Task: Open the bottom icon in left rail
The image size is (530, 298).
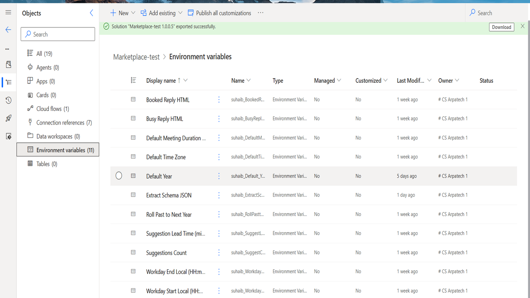Action: coord(8,136)
